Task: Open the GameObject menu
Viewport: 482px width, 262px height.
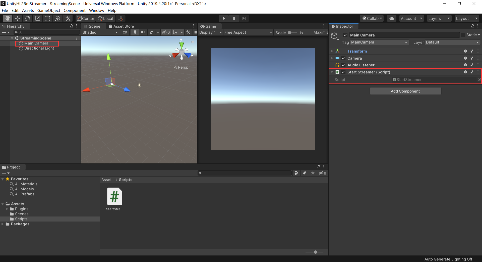Action: (x=49, y=10)
